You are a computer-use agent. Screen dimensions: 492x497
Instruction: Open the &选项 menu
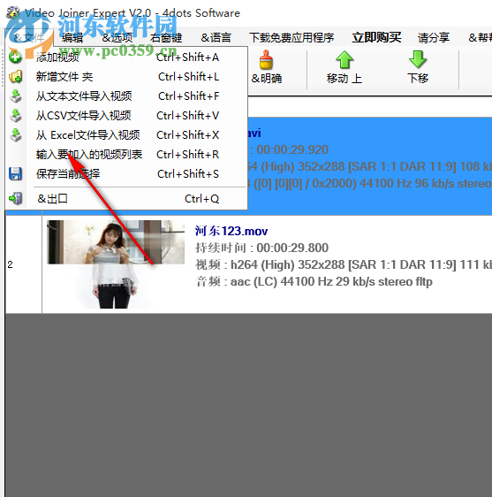point(117,38)
